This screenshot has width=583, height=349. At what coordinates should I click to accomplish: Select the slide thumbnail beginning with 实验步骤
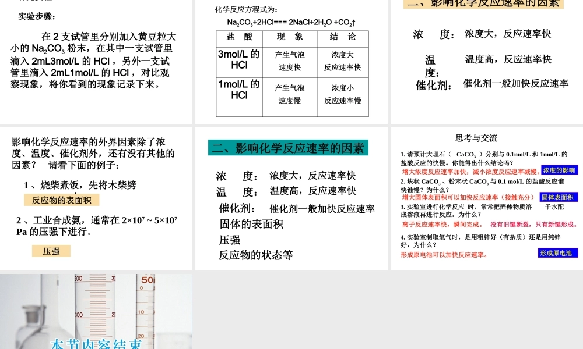click(x=96, y=62)
